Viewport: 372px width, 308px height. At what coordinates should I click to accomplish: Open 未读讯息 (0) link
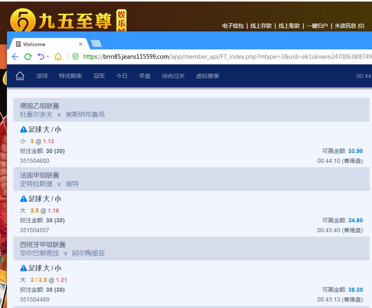point(350,26)
